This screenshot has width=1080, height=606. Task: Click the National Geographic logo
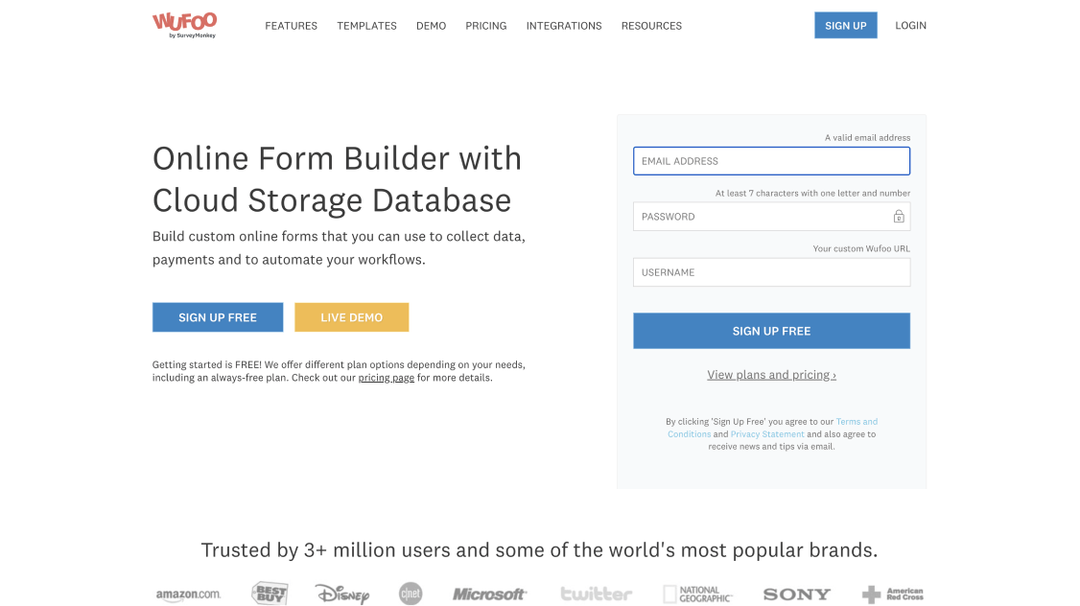pyautogui.click(x=697, y=594)
